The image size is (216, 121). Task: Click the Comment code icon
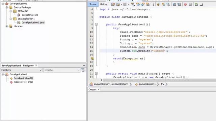tap(196, 4)
